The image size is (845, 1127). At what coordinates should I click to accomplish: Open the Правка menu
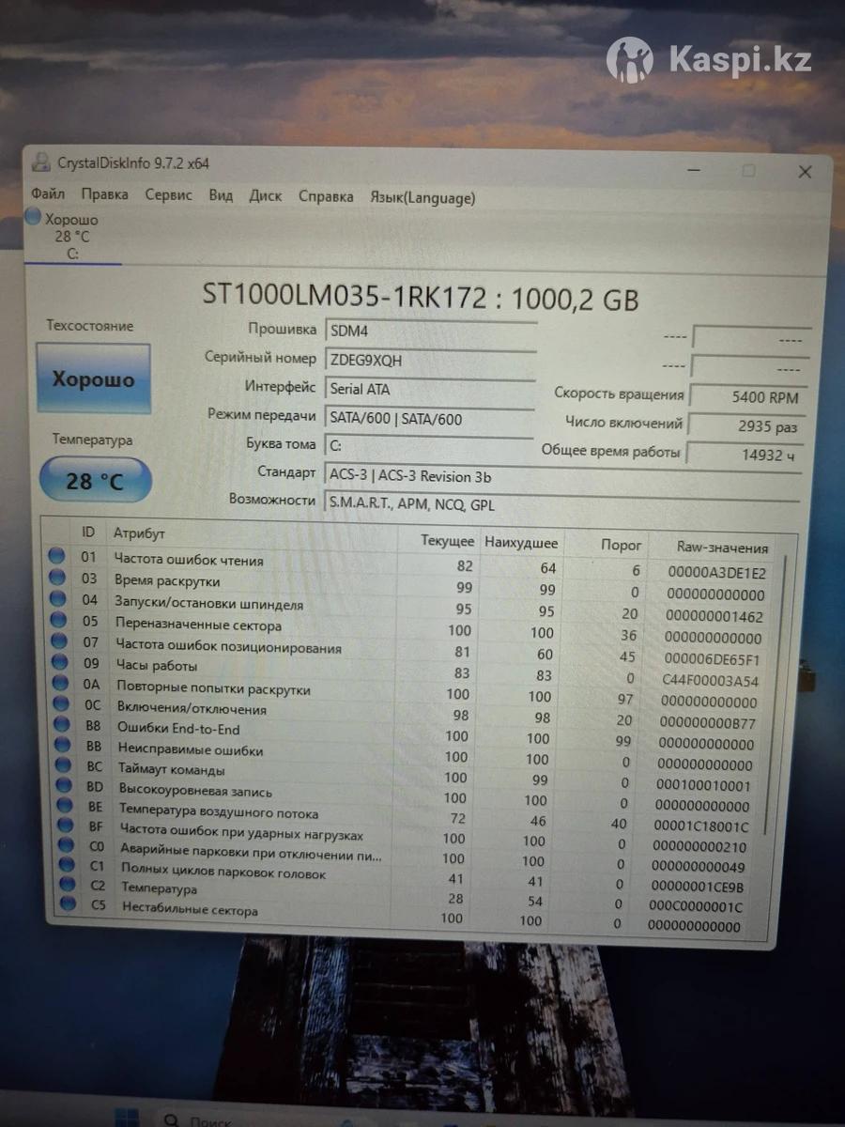[x=104, y=194]
